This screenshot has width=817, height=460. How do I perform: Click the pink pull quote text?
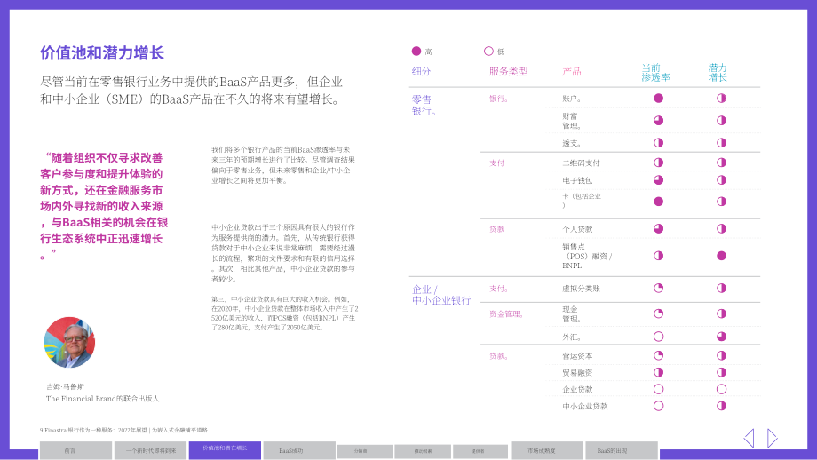104,206
